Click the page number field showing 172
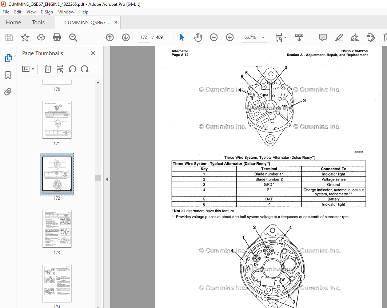The width and height of the screenshot is (387, 308). click(x=144, y=37)
